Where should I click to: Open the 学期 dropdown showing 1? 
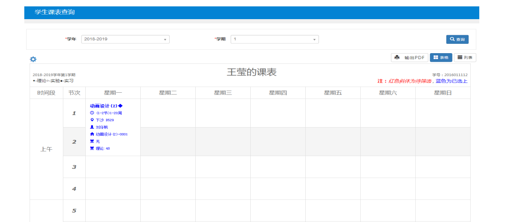(275, 40)
